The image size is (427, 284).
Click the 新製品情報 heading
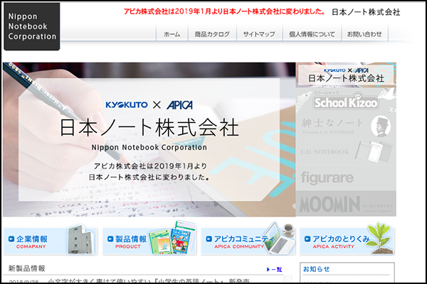(x=27, y=268)
